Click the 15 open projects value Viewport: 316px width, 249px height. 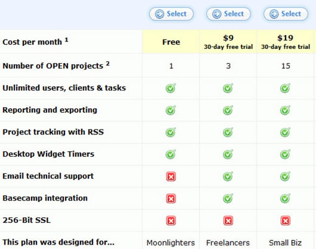tap(286, 66)
